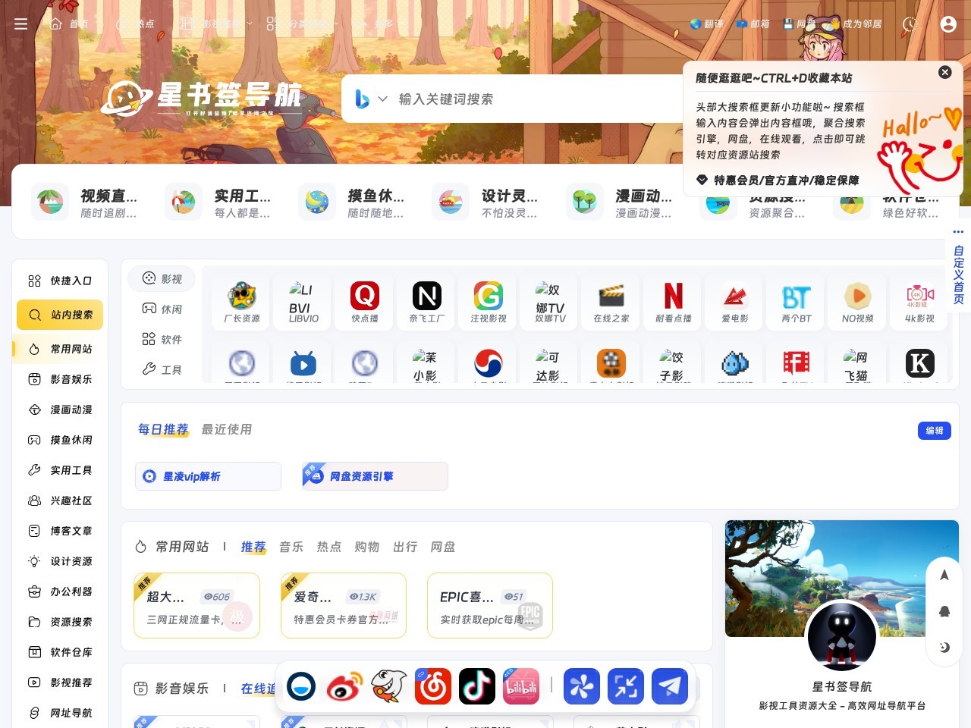Select the 快点播 red Q icon
Screen dimensions: 971x728
pos(364,302)
